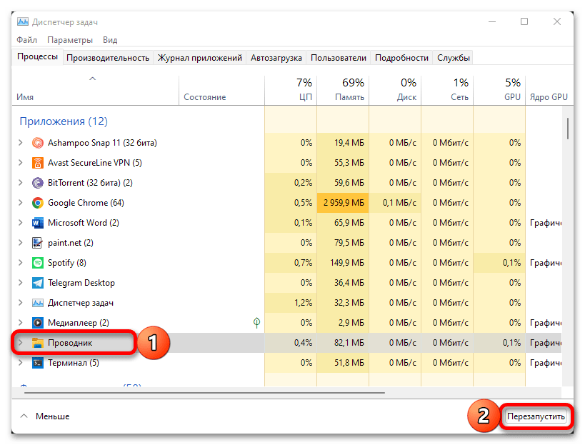Click the Microsoft Word icon
Image resolution: width=585 pixels, height=445 pixels.
click(38, 223)
